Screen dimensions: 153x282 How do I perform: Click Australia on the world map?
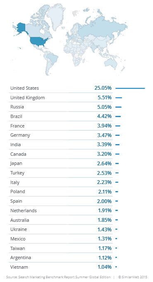coord(111,63)
